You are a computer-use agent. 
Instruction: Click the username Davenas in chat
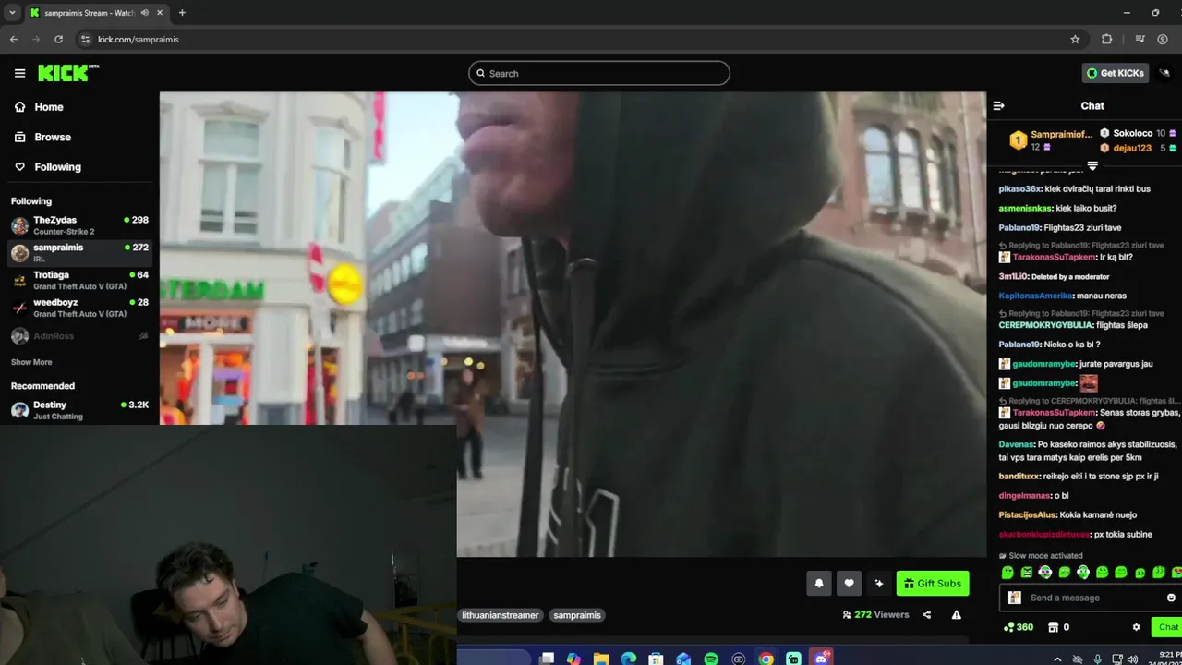coord(1017,444)
